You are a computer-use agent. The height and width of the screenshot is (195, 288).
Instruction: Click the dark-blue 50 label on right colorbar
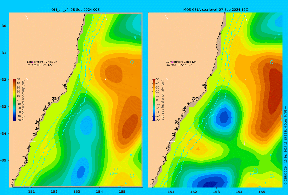[x=158, y=120]
